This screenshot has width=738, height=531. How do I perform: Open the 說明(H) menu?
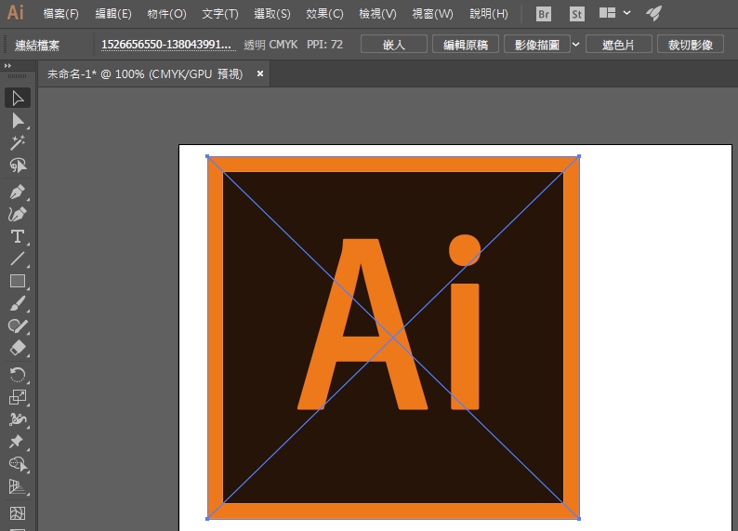pos(489,14)
